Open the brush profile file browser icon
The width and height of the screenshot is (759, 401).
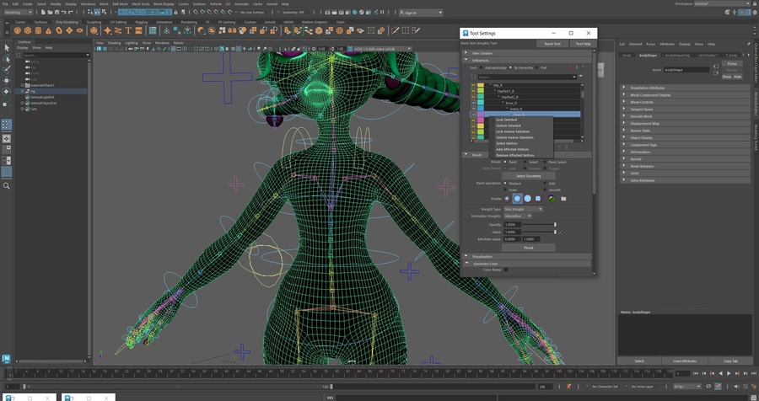[x=563, y=199]
